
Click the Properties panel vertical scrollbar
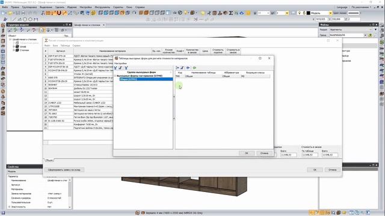70,193
